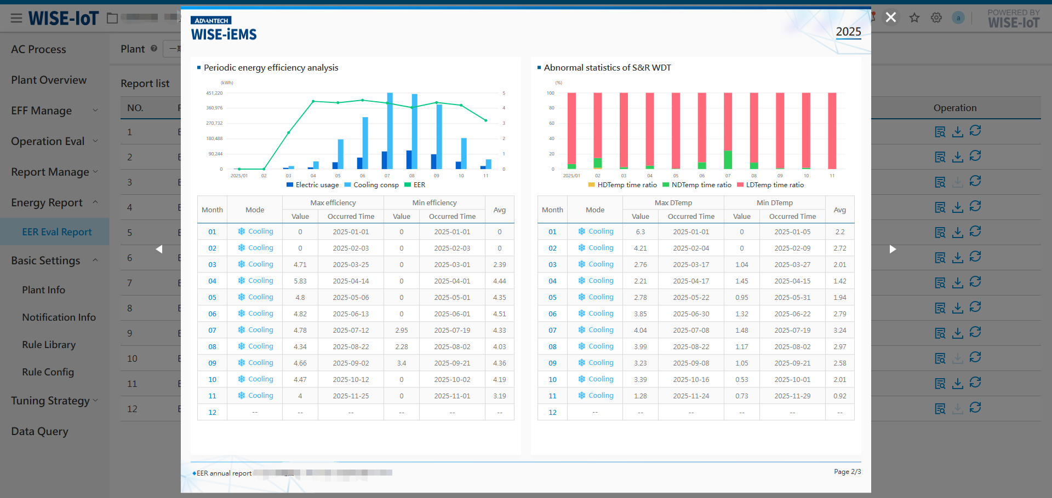Click the preview report icon for row 1
Screen dimensions: 1052x498
pyautogui.click(x=940, y=132)
